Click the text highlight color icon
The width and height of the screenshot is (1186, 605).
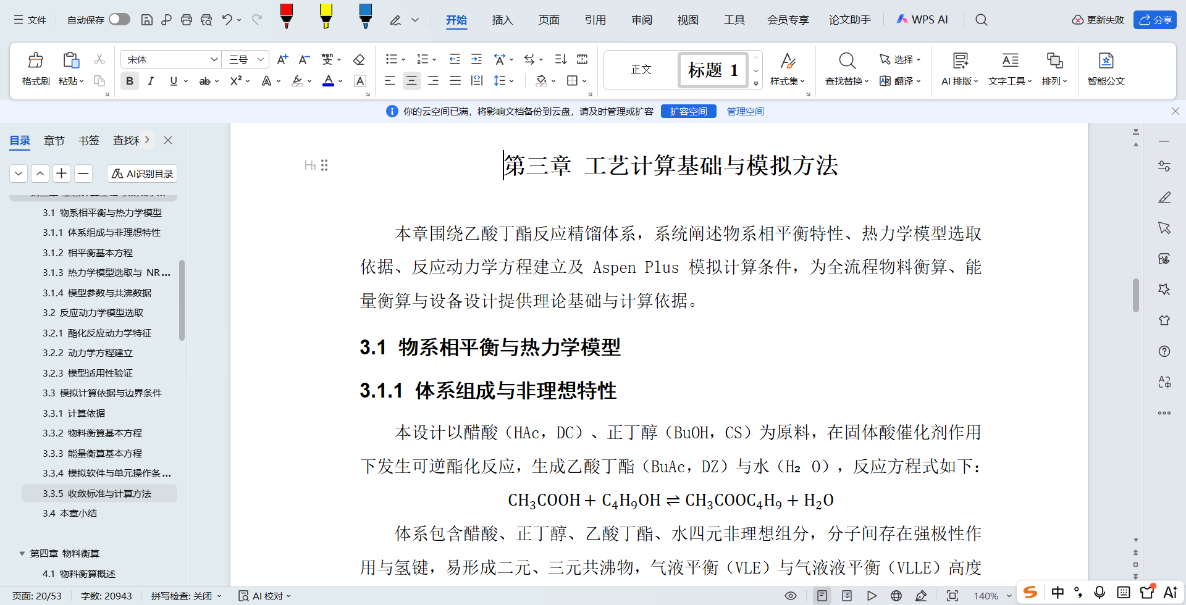coord(297,81)
